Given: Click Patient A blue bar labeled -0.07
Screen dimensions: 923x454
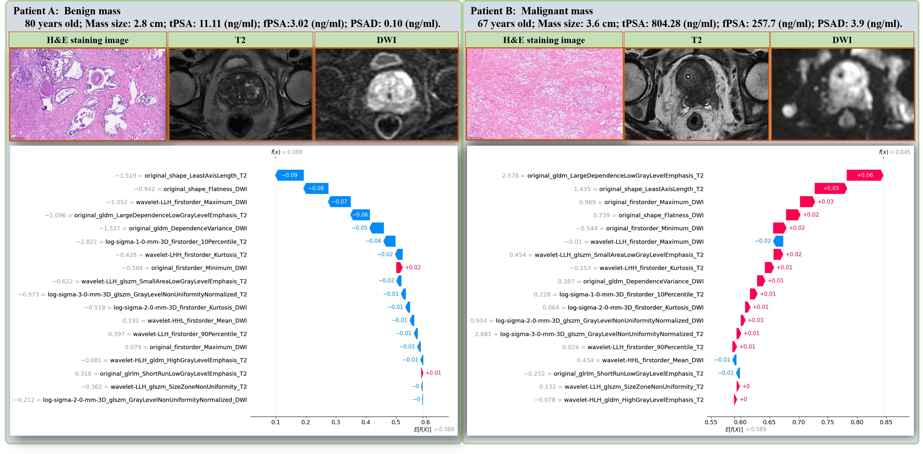Looking at the screenshot, I should pos(339,201).
